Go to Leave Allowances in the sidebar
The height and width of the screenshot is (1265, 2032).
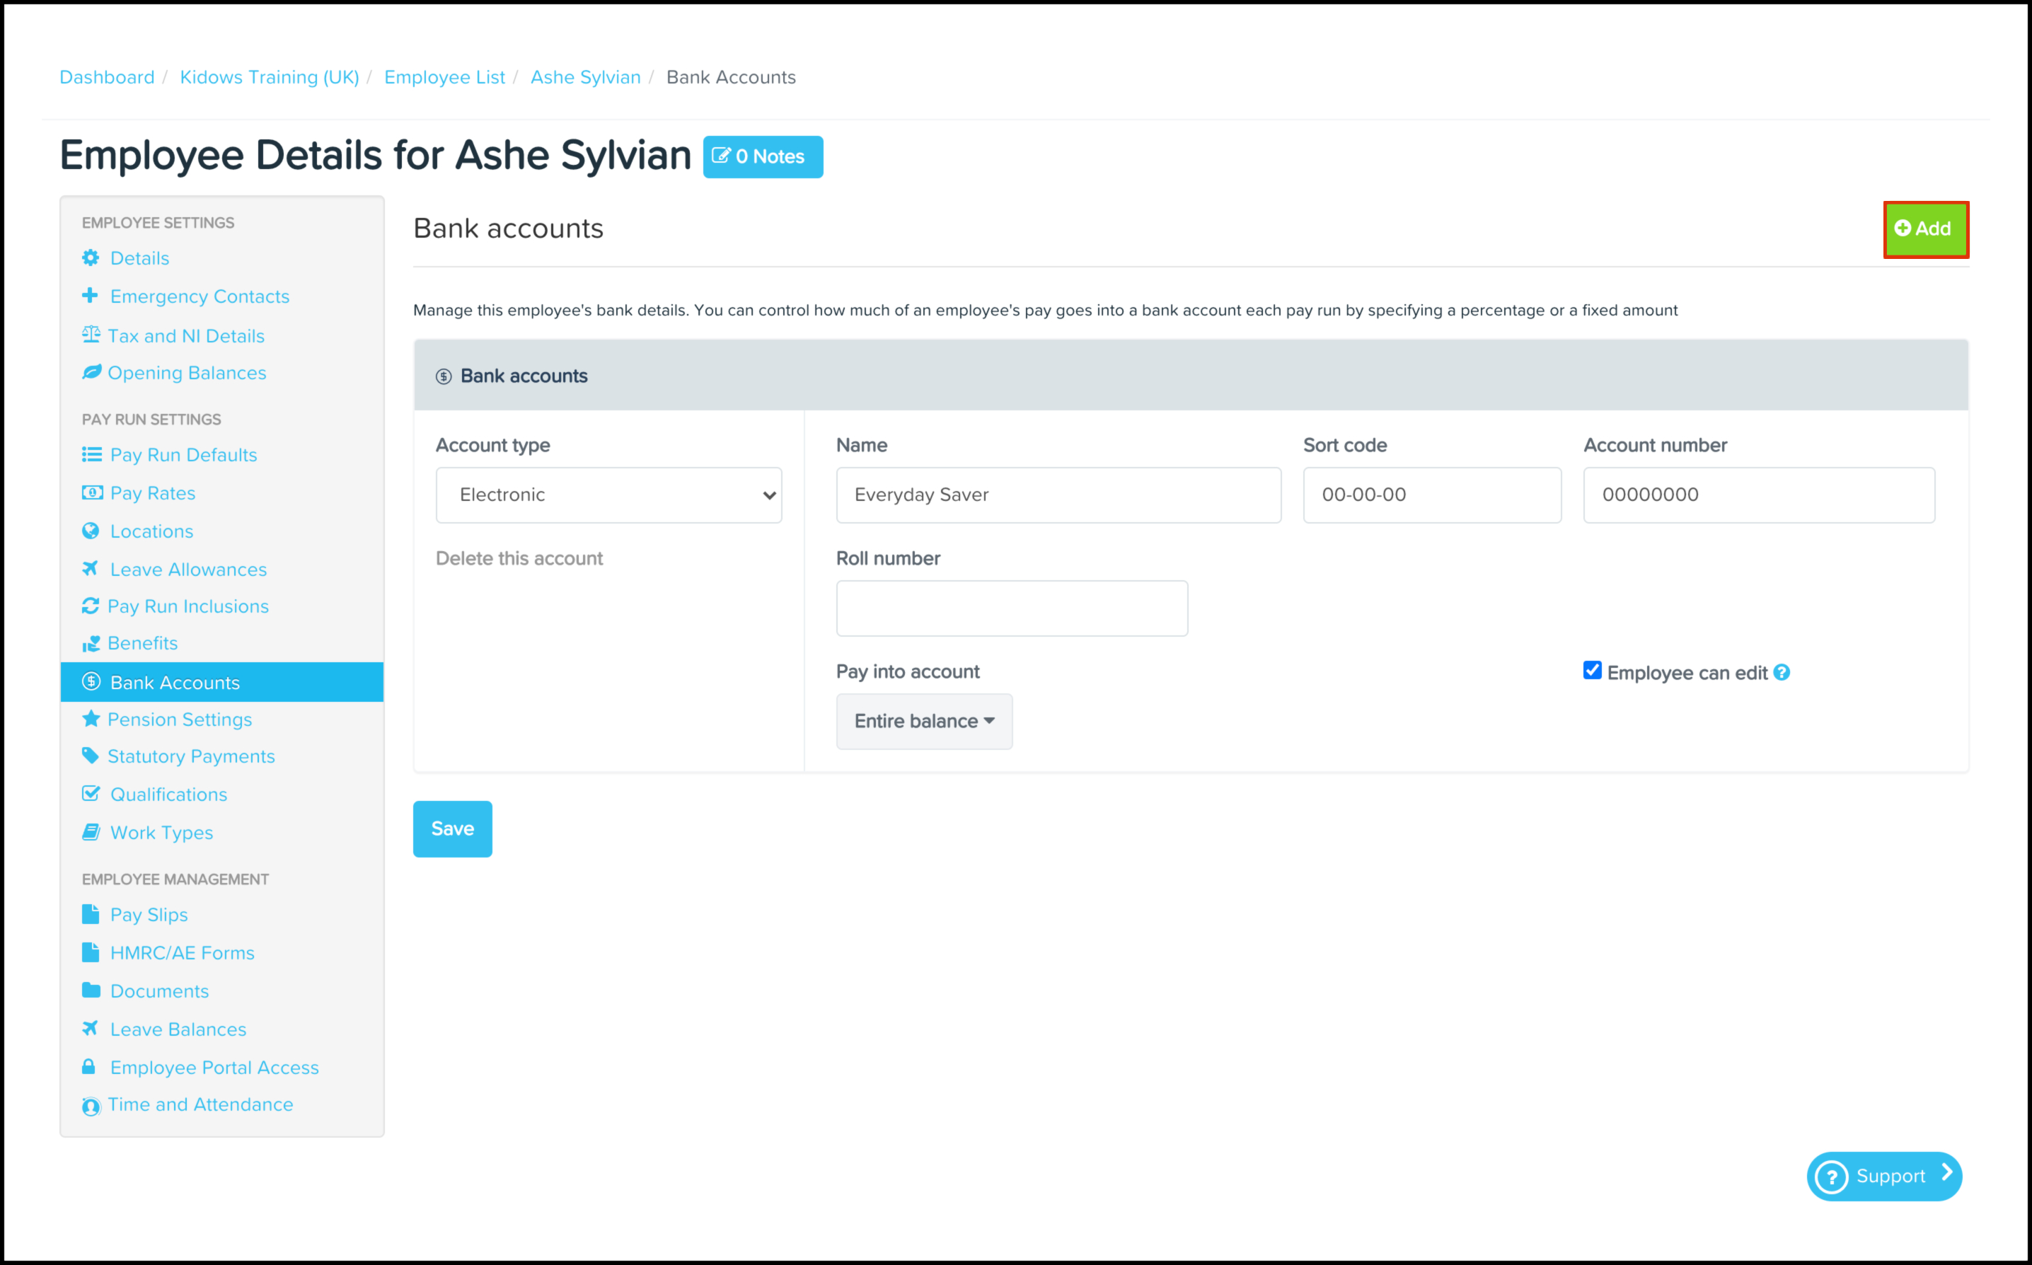tap(188, 569)
